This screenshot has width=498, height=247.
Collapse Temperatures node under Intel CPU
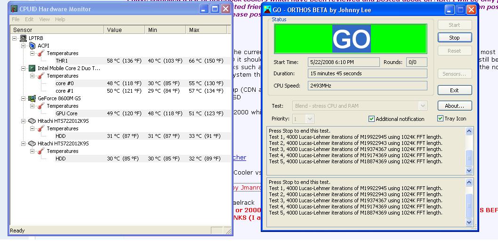click(32, 76)
